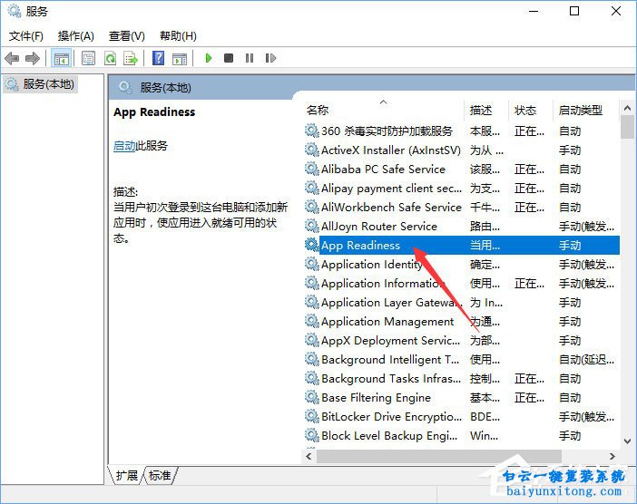Viewport: 637px width, 504px height.
Task: Sort by the 描述 column header
Action: pos(486,110)
